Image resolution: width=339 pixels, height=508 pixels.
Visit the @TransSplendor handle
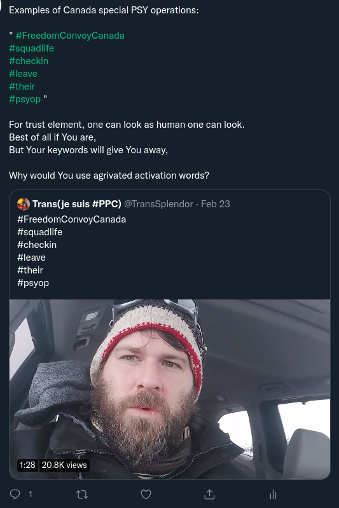tap(158, 204)
